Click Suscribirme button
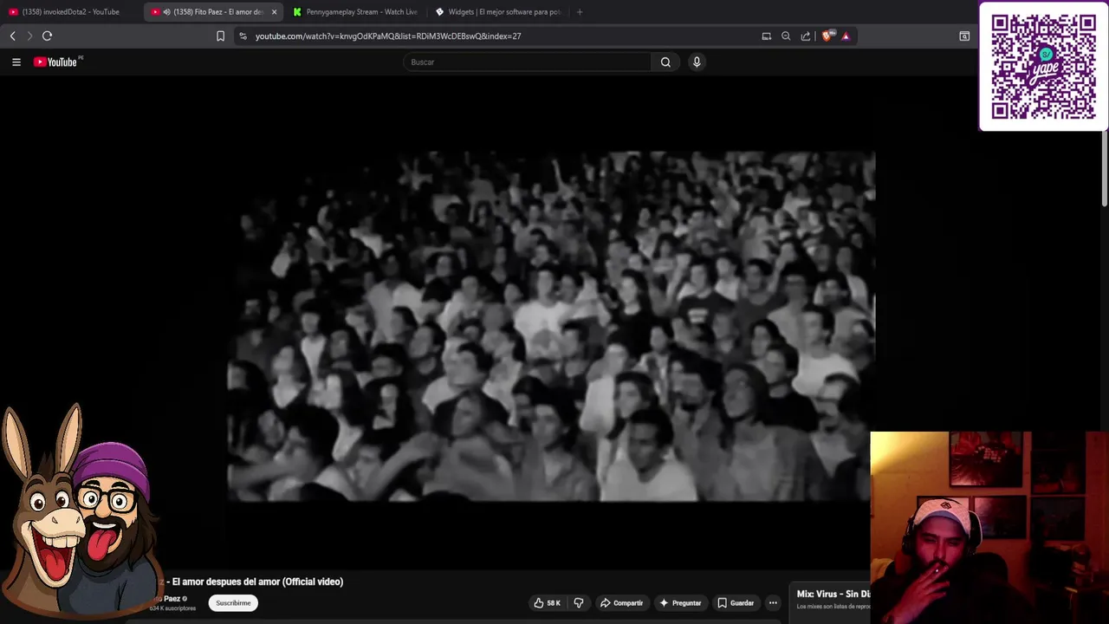 coord(233,602)
